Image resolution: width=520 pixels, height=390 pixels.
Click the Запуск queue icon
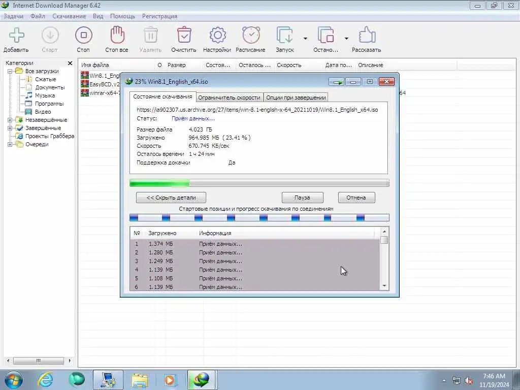(x=284, y=35)
